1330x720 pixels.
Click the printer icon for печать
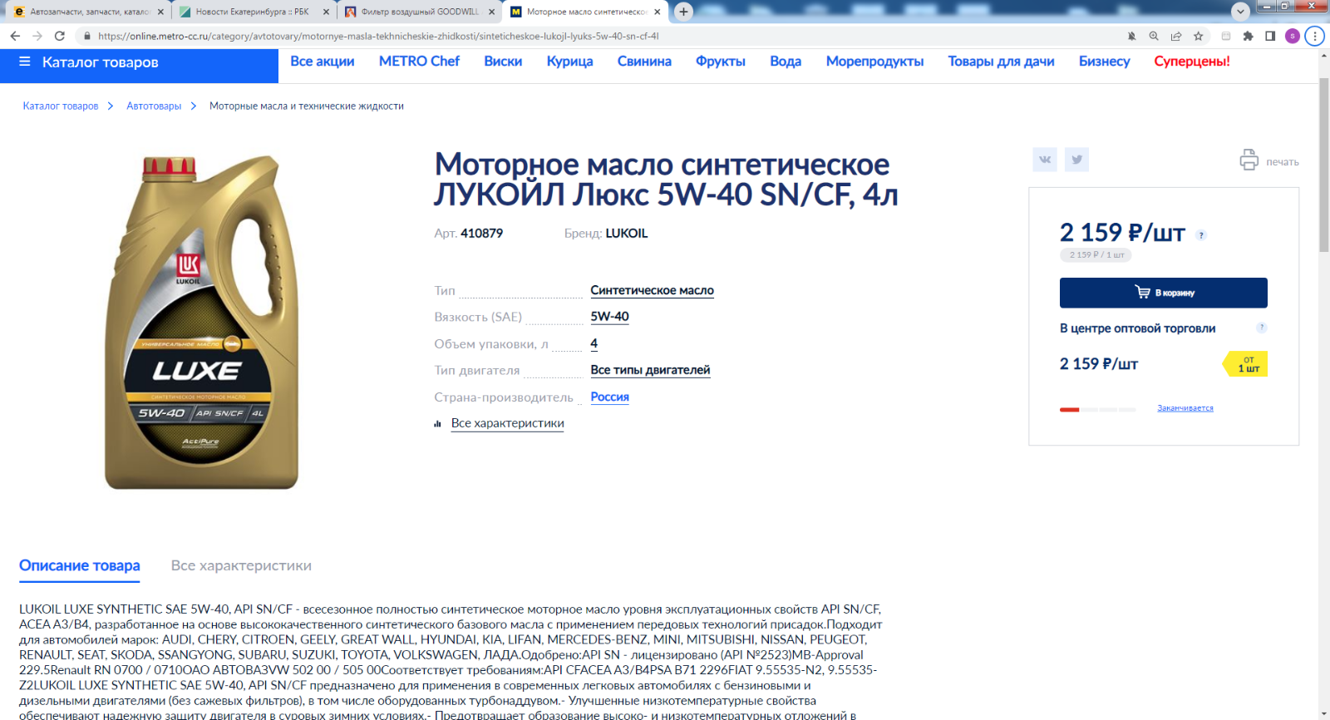pyautogui.click(x=1249, y=160)
